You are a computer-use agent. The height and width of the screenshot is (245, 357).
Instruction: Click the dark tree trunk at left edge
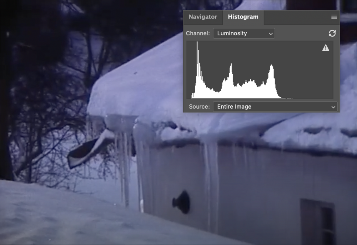(x=5, y=107)
